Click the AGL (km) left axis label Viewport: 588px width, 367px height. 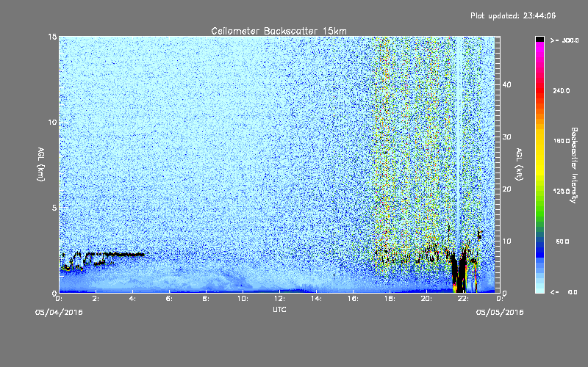point(41,164)
